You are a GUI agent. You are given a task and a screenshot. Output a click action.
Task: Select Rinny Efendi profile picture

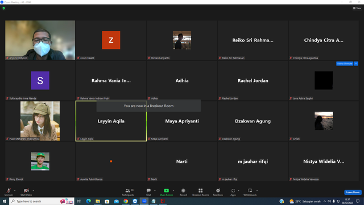tap(40, 161)
